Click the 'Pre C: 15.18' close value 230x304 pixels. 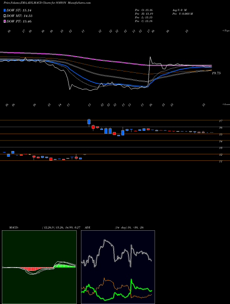point(144,21)
